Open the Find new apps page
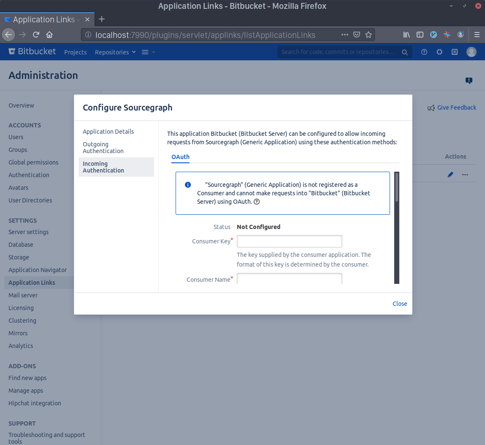This screenshot has height=445, width=485. pos(27,378)
